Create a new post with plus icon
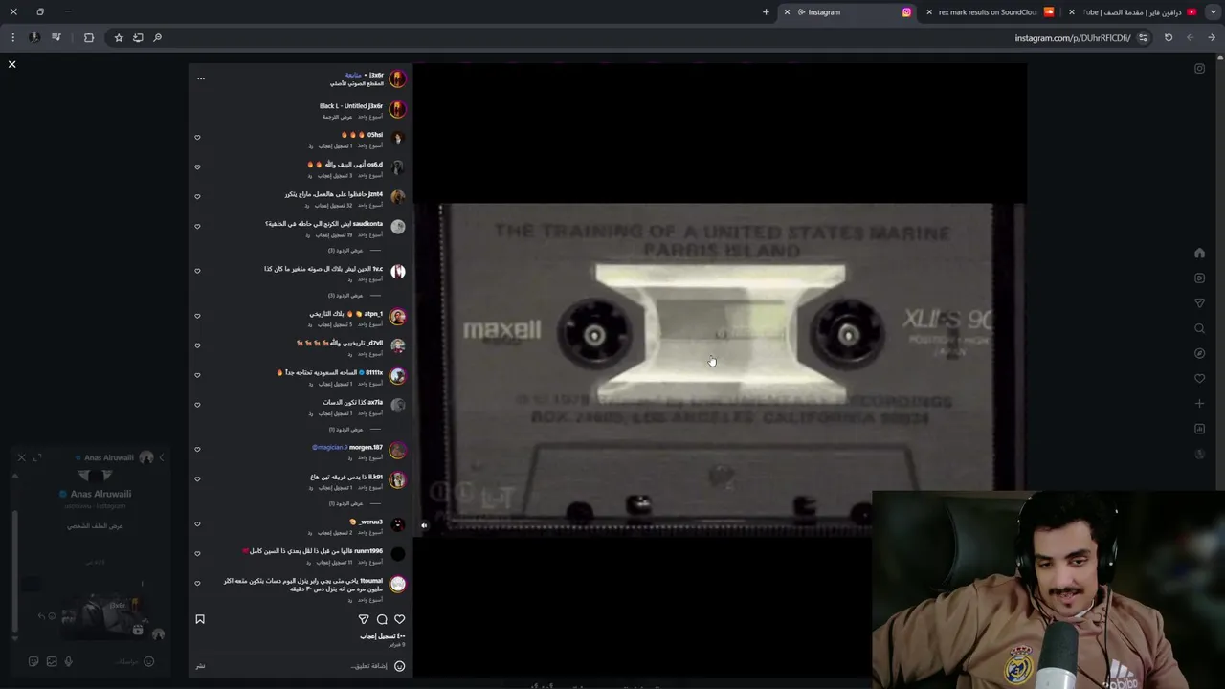Image resolution: width=1225 pixels, height=689 pixels. (1199, 403)
